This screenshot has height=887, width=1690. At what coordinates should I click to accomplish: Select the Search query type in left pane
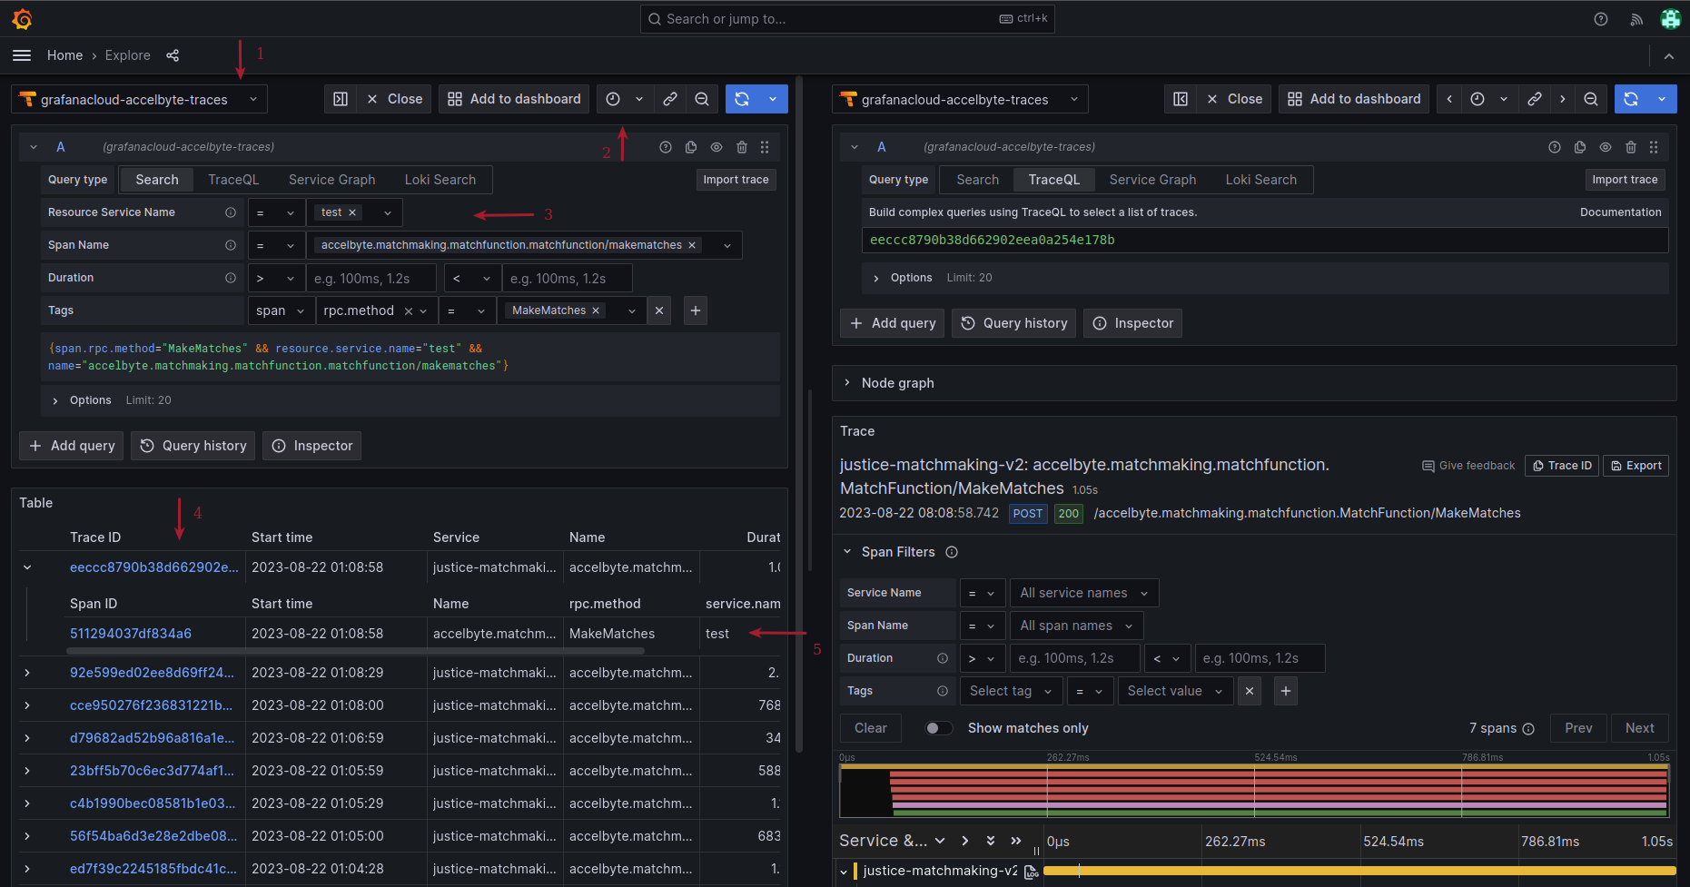coord(157,180)
